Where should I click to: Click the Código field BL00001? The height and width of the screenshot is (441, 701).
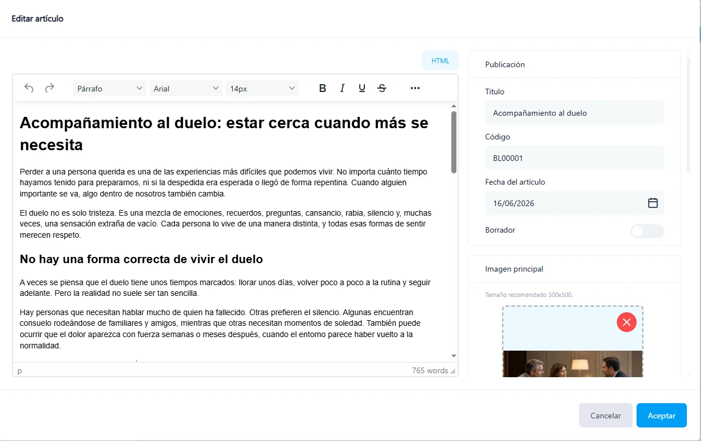[x=574, y=158]
